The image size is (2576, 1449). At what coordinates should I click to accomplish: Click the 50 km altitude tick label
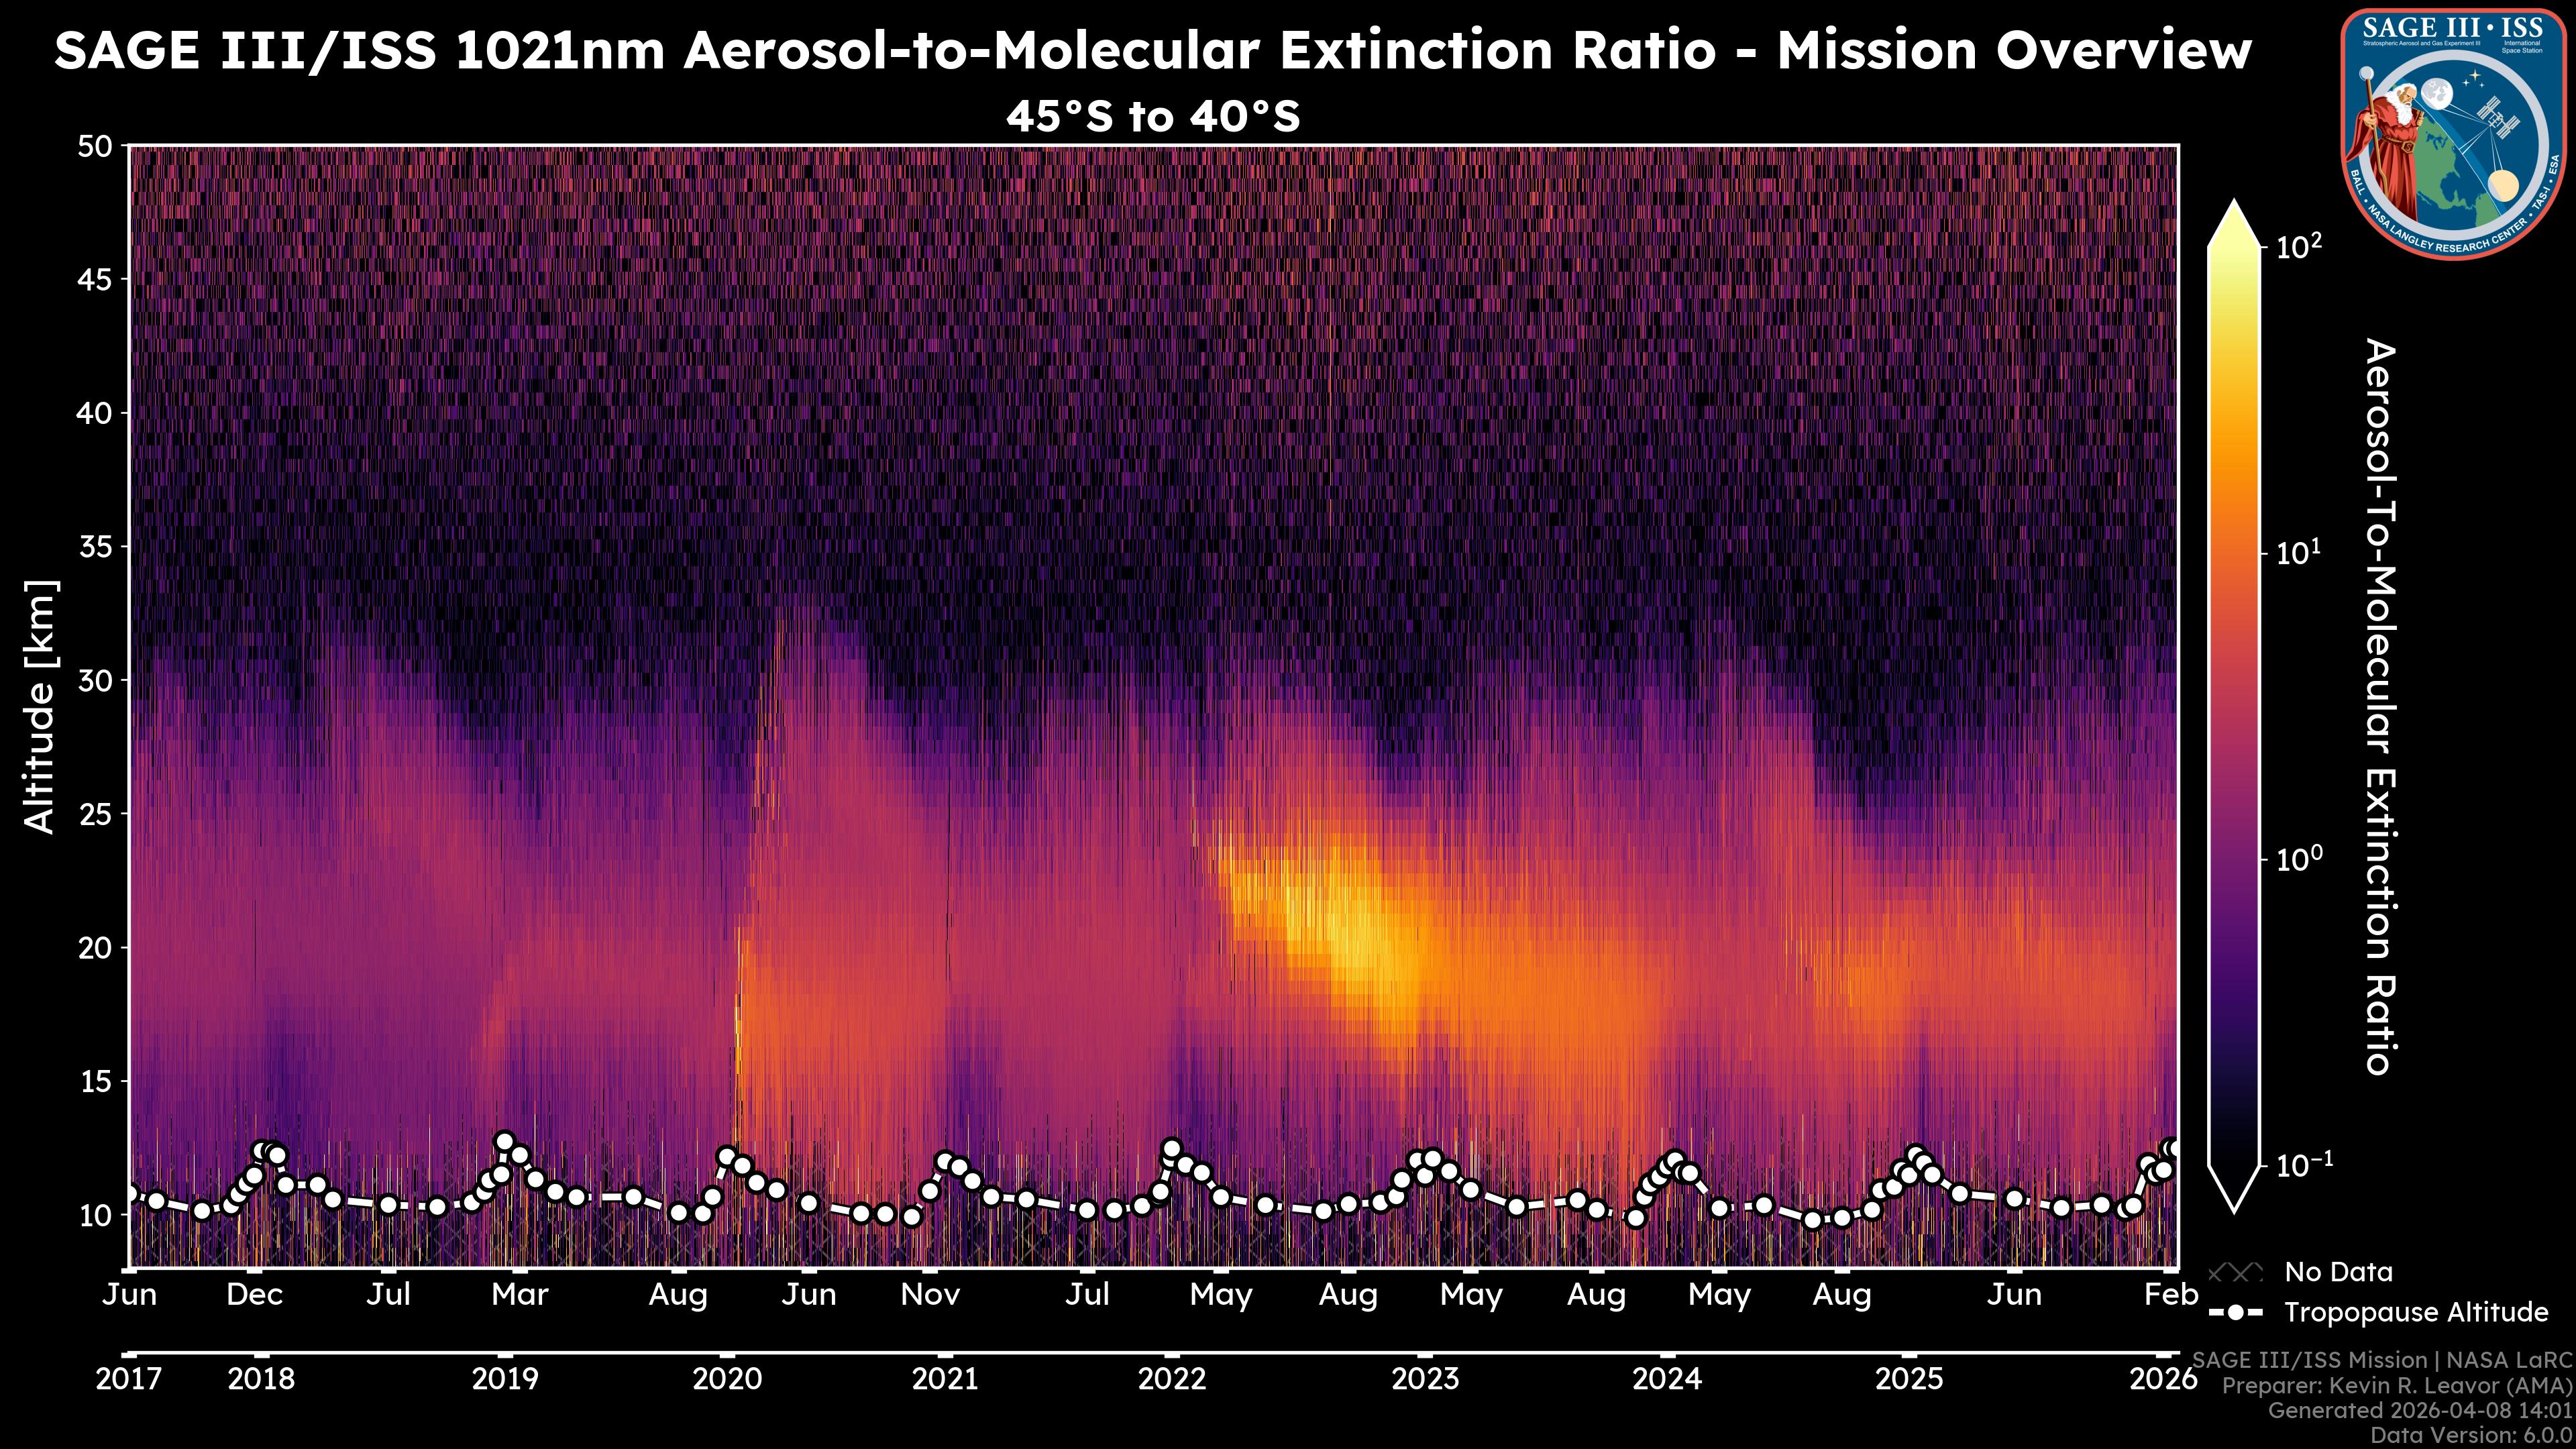tap(95, 146)
